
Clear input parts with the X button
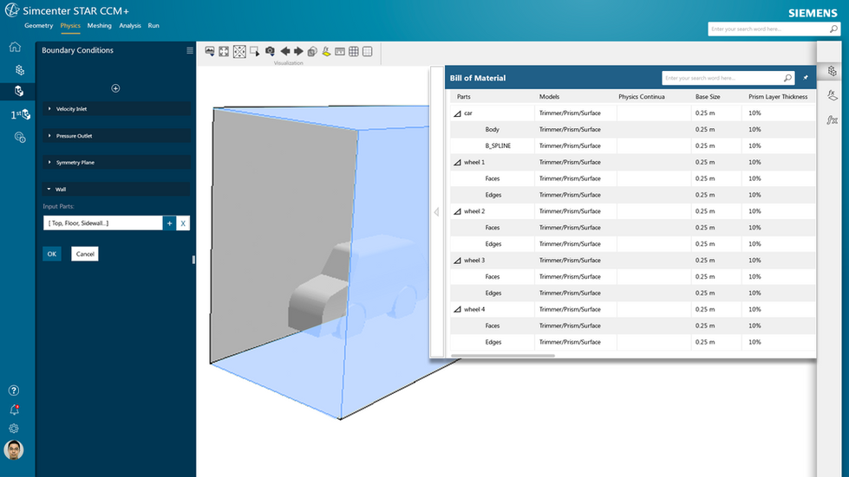(183, 223)
